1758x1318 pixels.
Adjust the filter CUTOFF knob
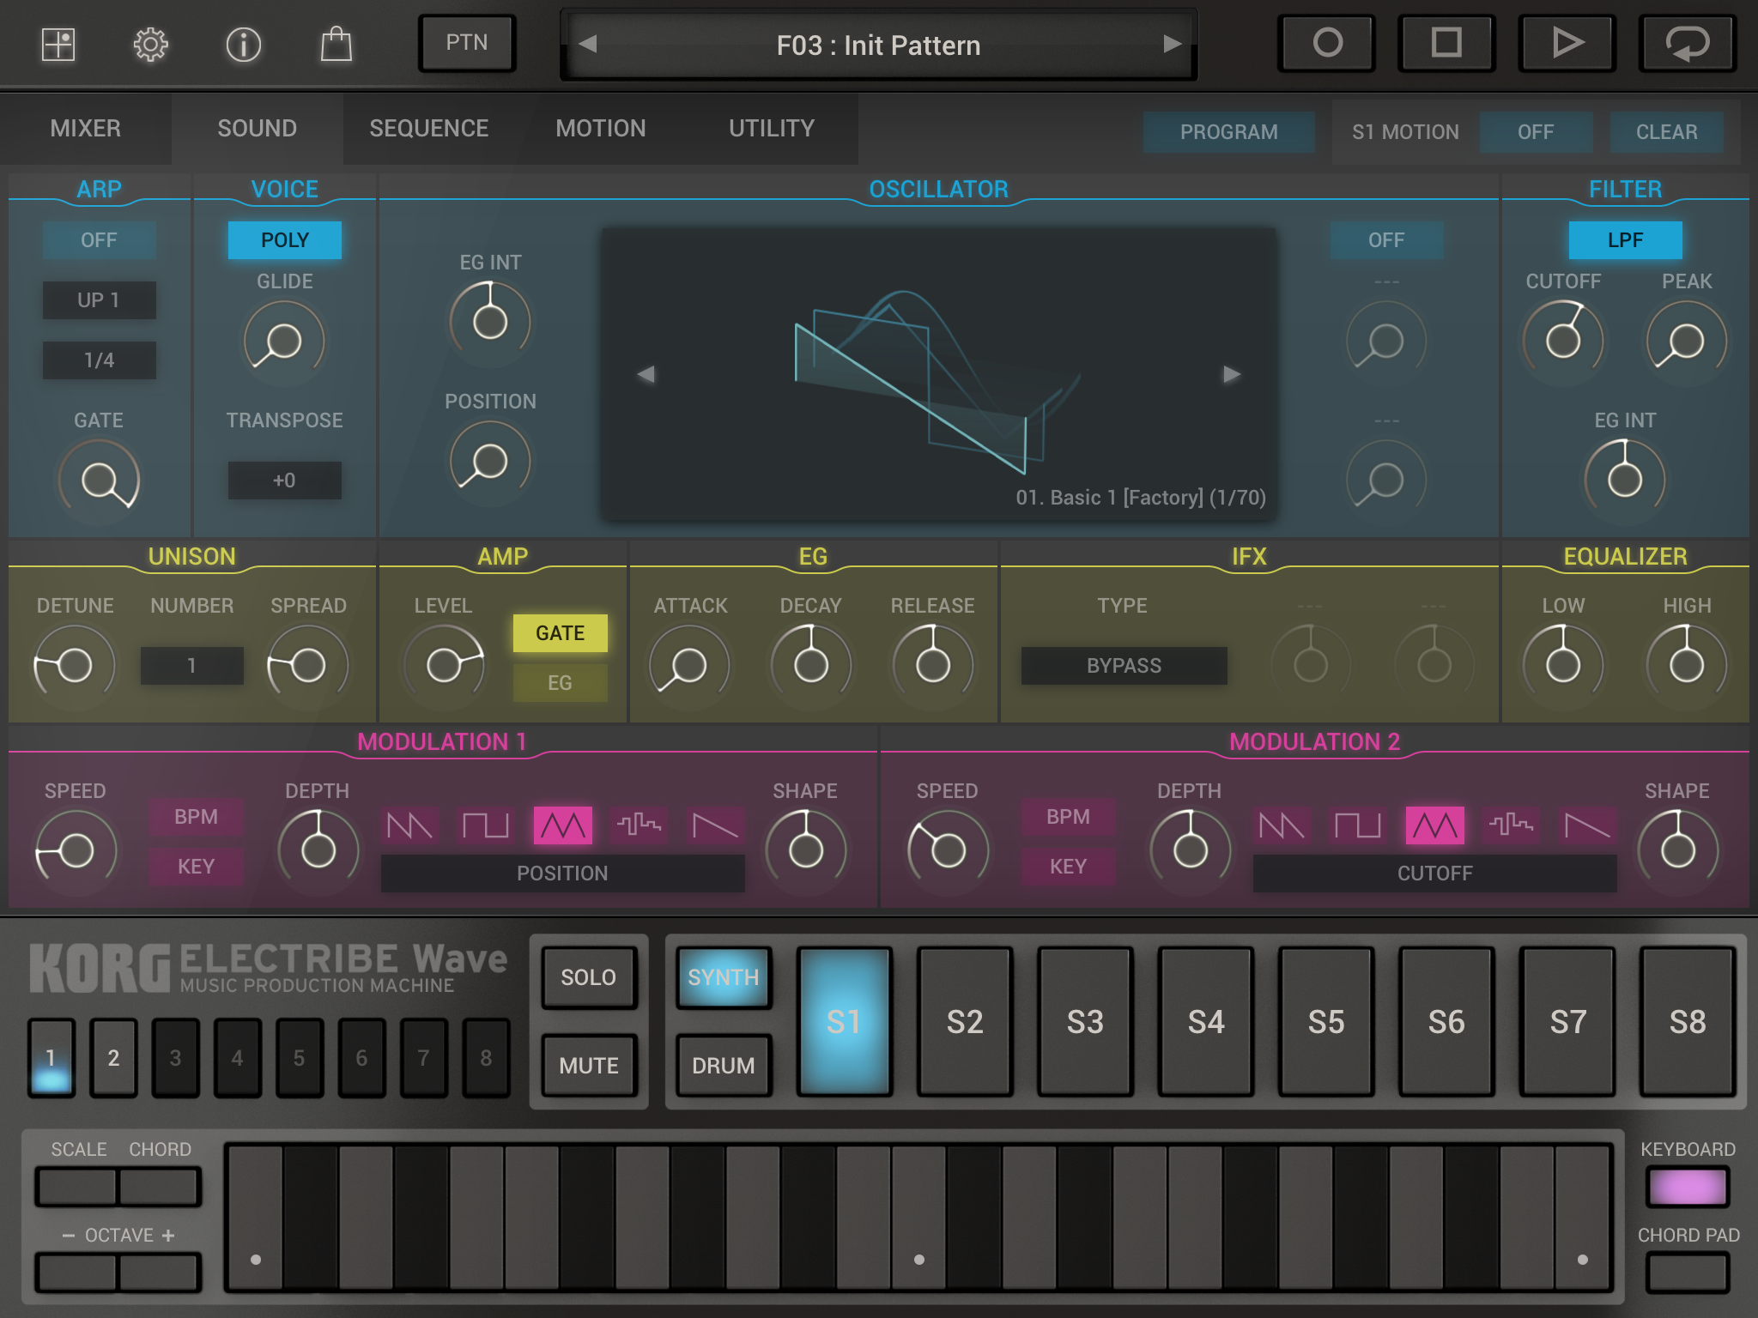1562,341
